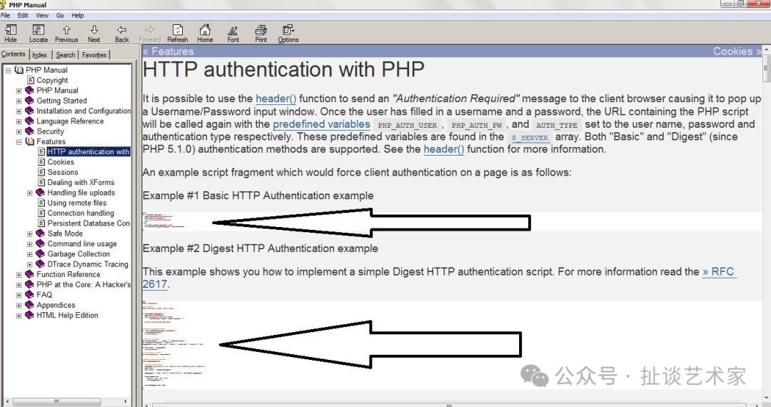This screenshot has height=407, width=771.
Task: Expand the Getting Started tree node
Action: pyautogui.click(x=19, y=101)
